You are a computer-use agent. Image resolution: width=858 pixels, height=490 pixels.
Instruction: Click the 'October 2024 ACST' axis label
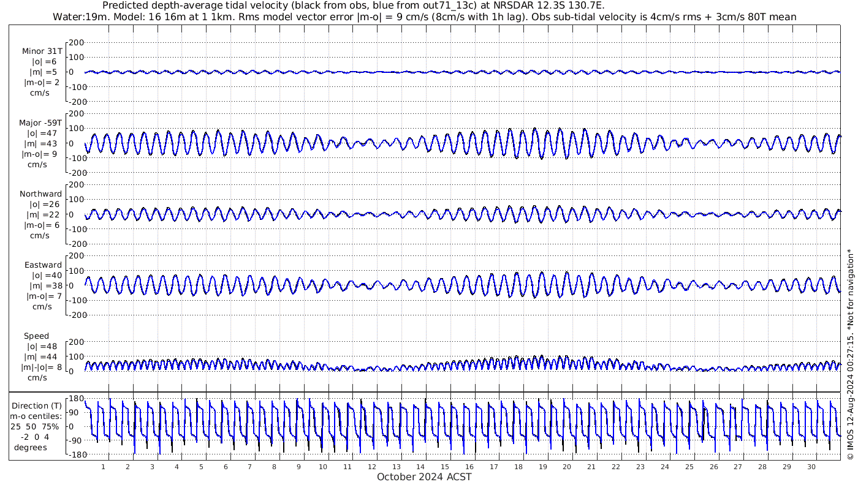[x=424, y=477]
